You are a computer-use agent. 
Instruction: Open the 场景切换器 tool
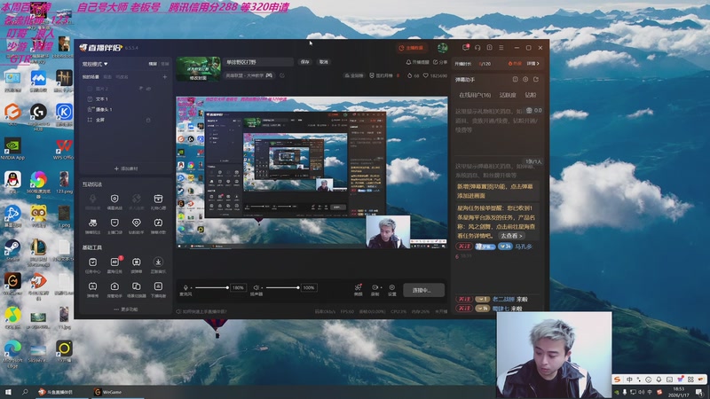coord(137,290)
